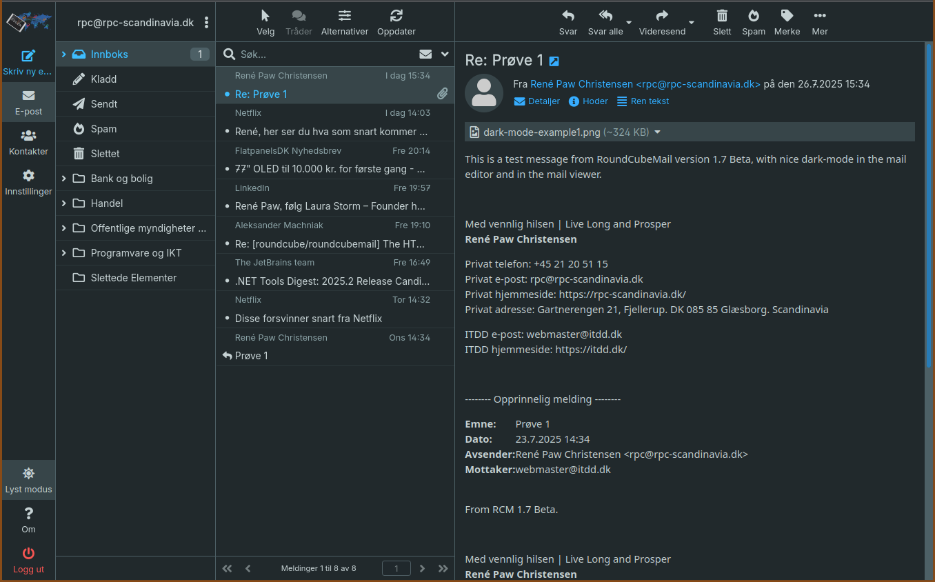The height and width of the screenshot is (582, 935).
Task: Open the account three-dot options menu
Action: (206, 22)
